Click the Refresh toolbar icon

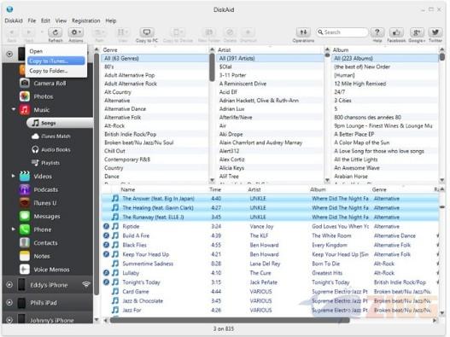coord(56,32)
